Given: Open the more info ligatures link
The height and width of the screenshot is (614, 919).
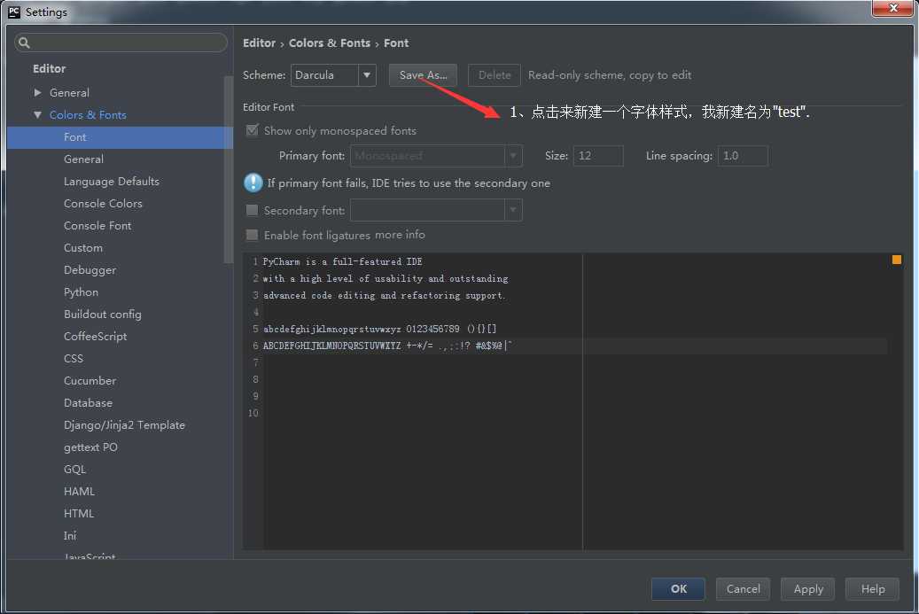Looking at the screenshot, I should point(400,235).
